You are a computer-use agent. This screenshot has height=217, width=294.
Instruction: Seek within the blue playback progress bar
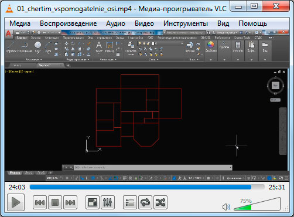[147, 187]
